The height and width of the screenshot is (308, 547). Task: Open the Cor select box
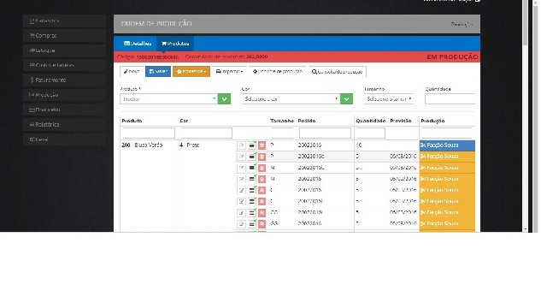291,99
